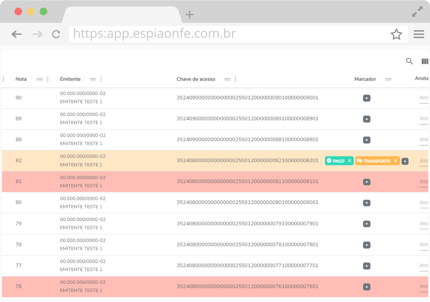Remove the PAGO tag
This screenshot has height=302, width=430.
[x=349, y=161]
